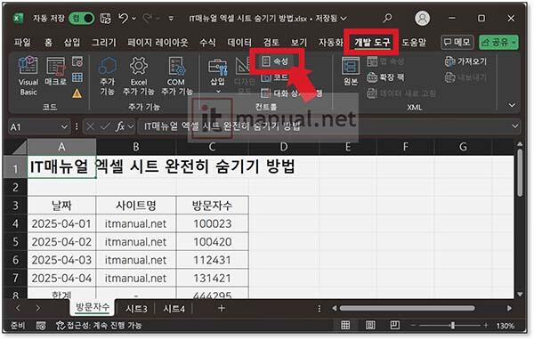Switch to the 삽입 ribbon tab
This screenshot has height=340, width=534.
coord(72,42)
